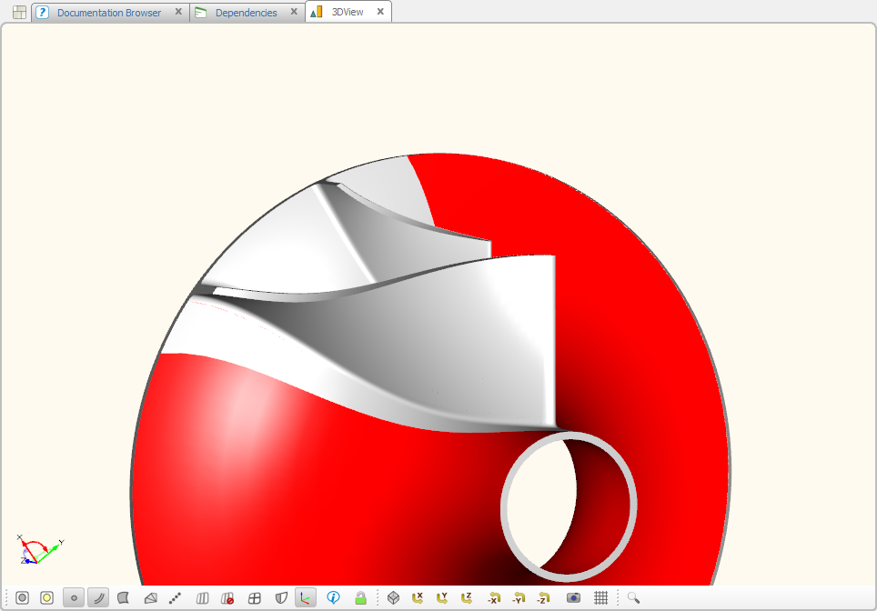The width and height of the screenshot is (877, 611).
Task: Close the Dependencies tab
Action: 294,12
